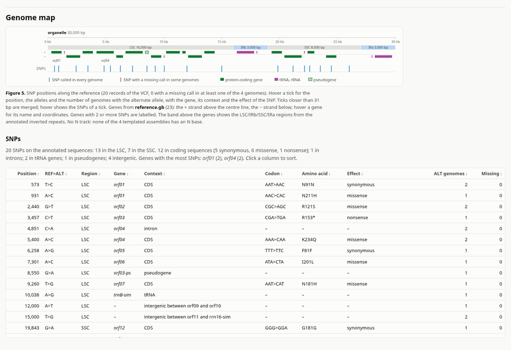
Task: Click the gene cell 'orf12'
Action: pyautogui.click(x=119, y=328)
